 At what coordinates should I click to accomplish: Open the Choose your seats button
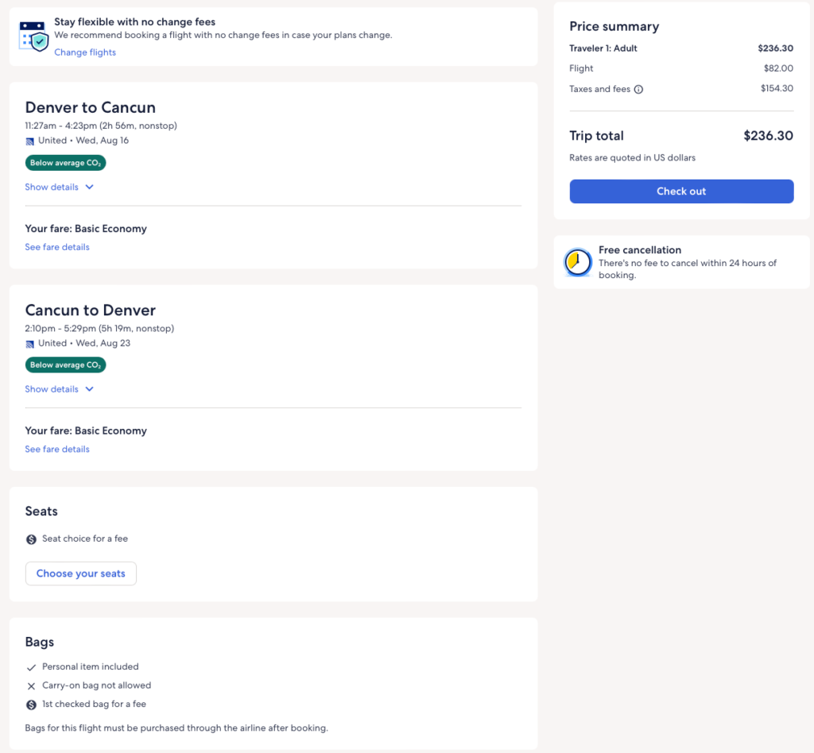click(81, 573)
